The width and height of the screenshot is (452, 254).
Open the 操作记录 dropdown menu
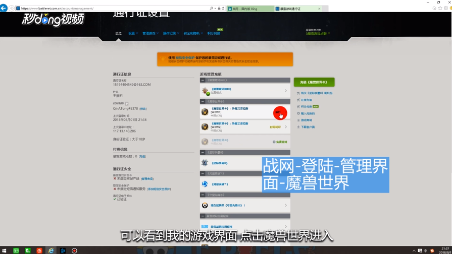(x=171, y=33)
